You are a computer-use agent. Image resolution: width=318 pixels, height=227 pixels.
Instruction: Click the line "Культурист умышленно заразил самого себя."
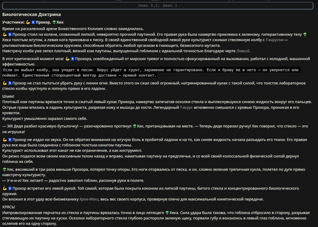(x=45, y=119)
